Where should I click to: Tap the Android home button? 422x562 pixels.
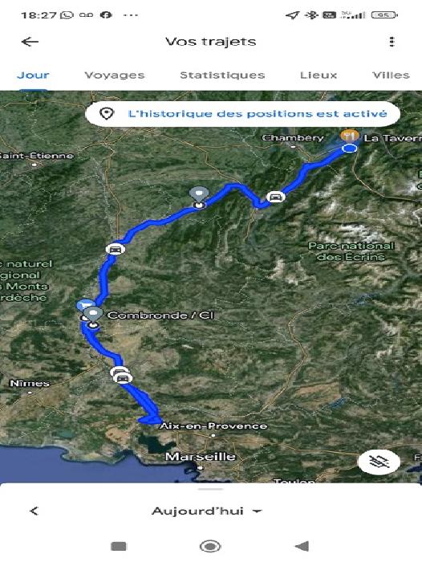(x=210, y=546)
